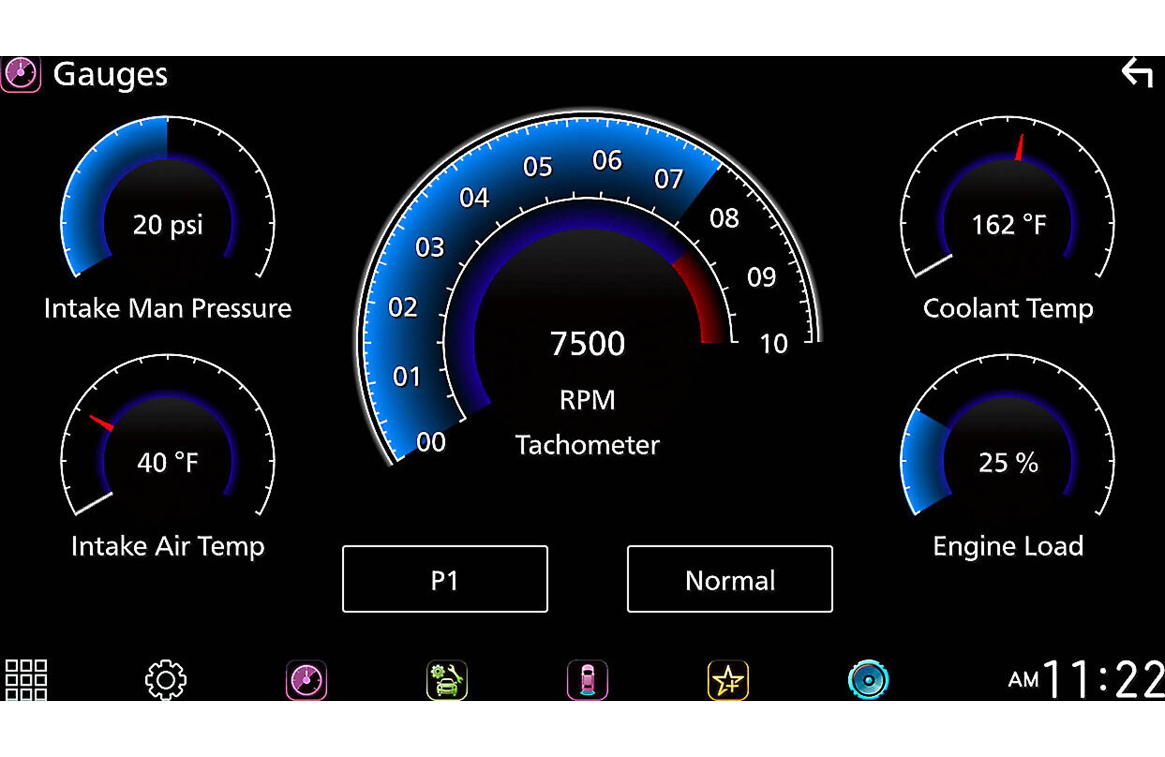Viewport: 1165px width, 757px height.
Task: Tap the 11:22 clock display
Action: click(x=1103, y=679)
